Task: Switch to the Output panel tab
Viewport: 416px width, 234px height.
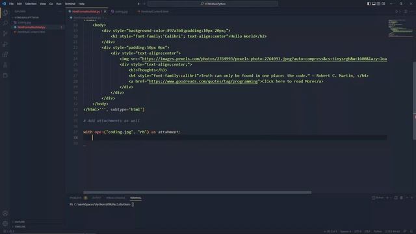Action: 96,198
